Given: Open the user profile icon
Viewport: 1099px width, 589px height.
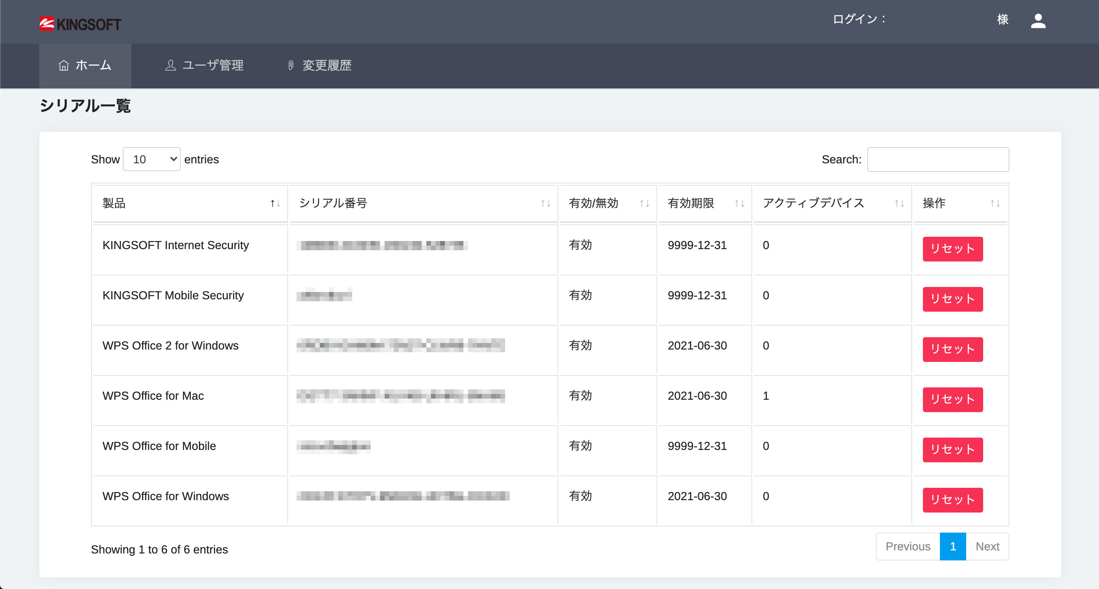Looking at the screenshot, I should point(1038,21).
